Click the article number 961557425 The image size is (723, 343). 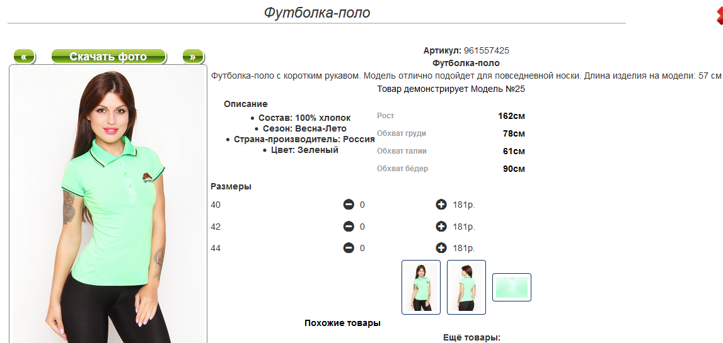tap(486, 50)
